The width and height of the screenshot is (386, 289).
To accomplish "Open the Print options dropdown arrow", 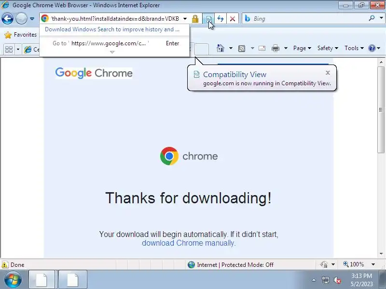I will (286, 48).
